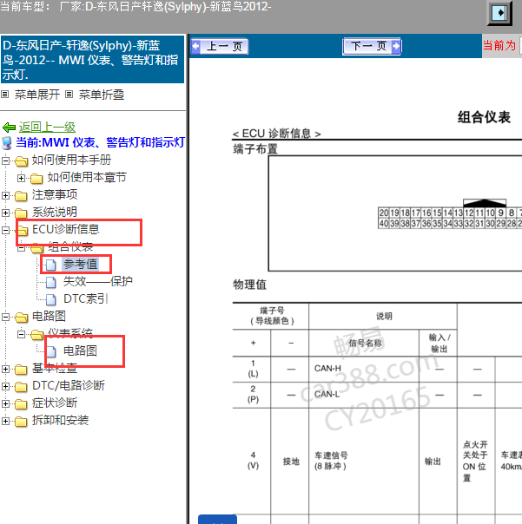
Task: Select the 拆卸和安装 folder
Action: (60, 421)
